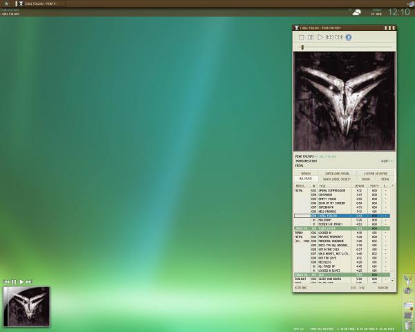The width and height of the screenshot is (415, 332).
Task: Stop playback in the foobar player toolbar
Action: pyautogui.click(x=302, y=37)
